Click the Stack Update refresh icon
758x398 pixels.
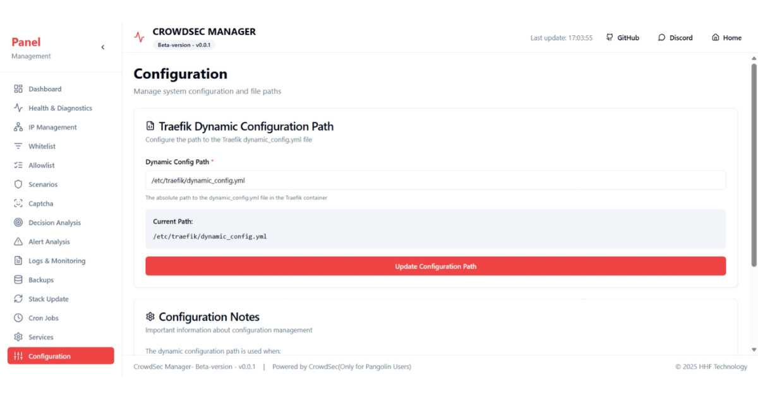click(x=18, y=299)
